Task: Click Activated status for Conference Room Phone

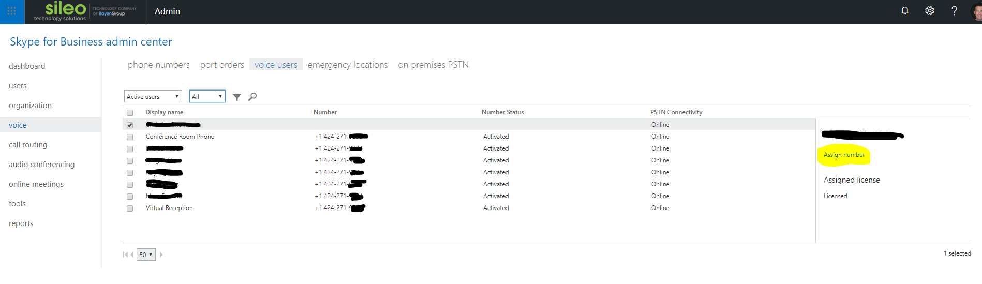Action: pyautogui.click(x=496, y=137)
